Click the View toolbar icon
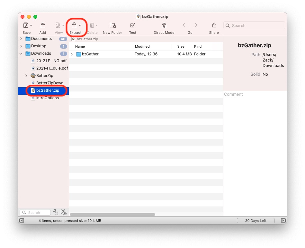The height and width of the screenshot is (248, 305). click(x=58, y=25)
